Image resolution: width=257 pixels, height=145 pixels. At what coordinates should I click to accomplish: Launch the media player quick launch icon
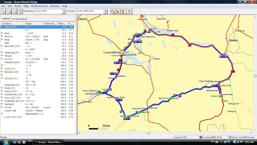tap(24, 142)
